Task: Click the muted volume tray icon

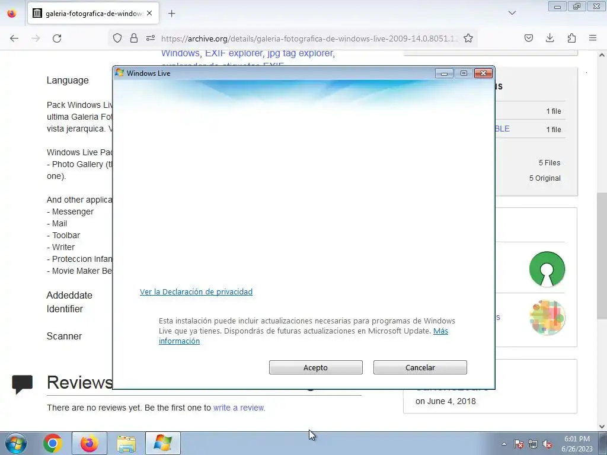Action: coord(547,444)
